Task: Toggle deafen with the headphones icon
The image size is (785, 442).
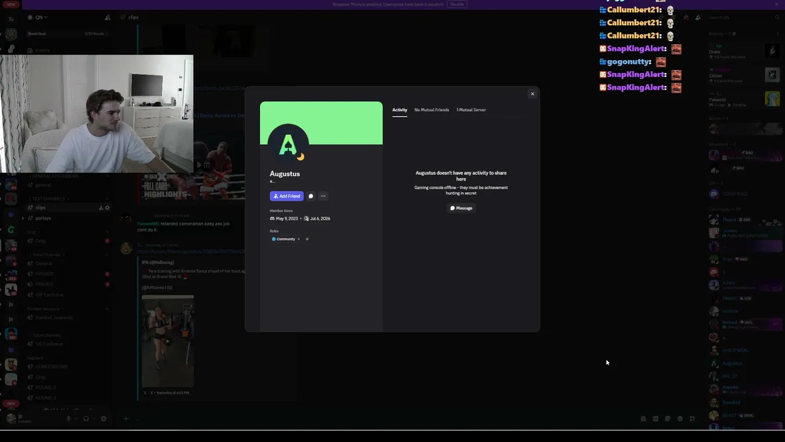Action: tap(86, 419)
